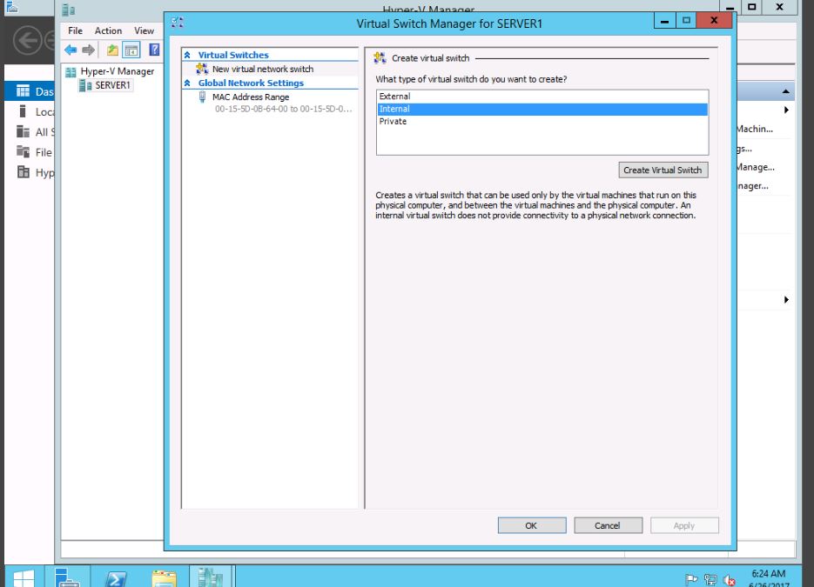Click the File services icon in sidebar

click(23, 151)
